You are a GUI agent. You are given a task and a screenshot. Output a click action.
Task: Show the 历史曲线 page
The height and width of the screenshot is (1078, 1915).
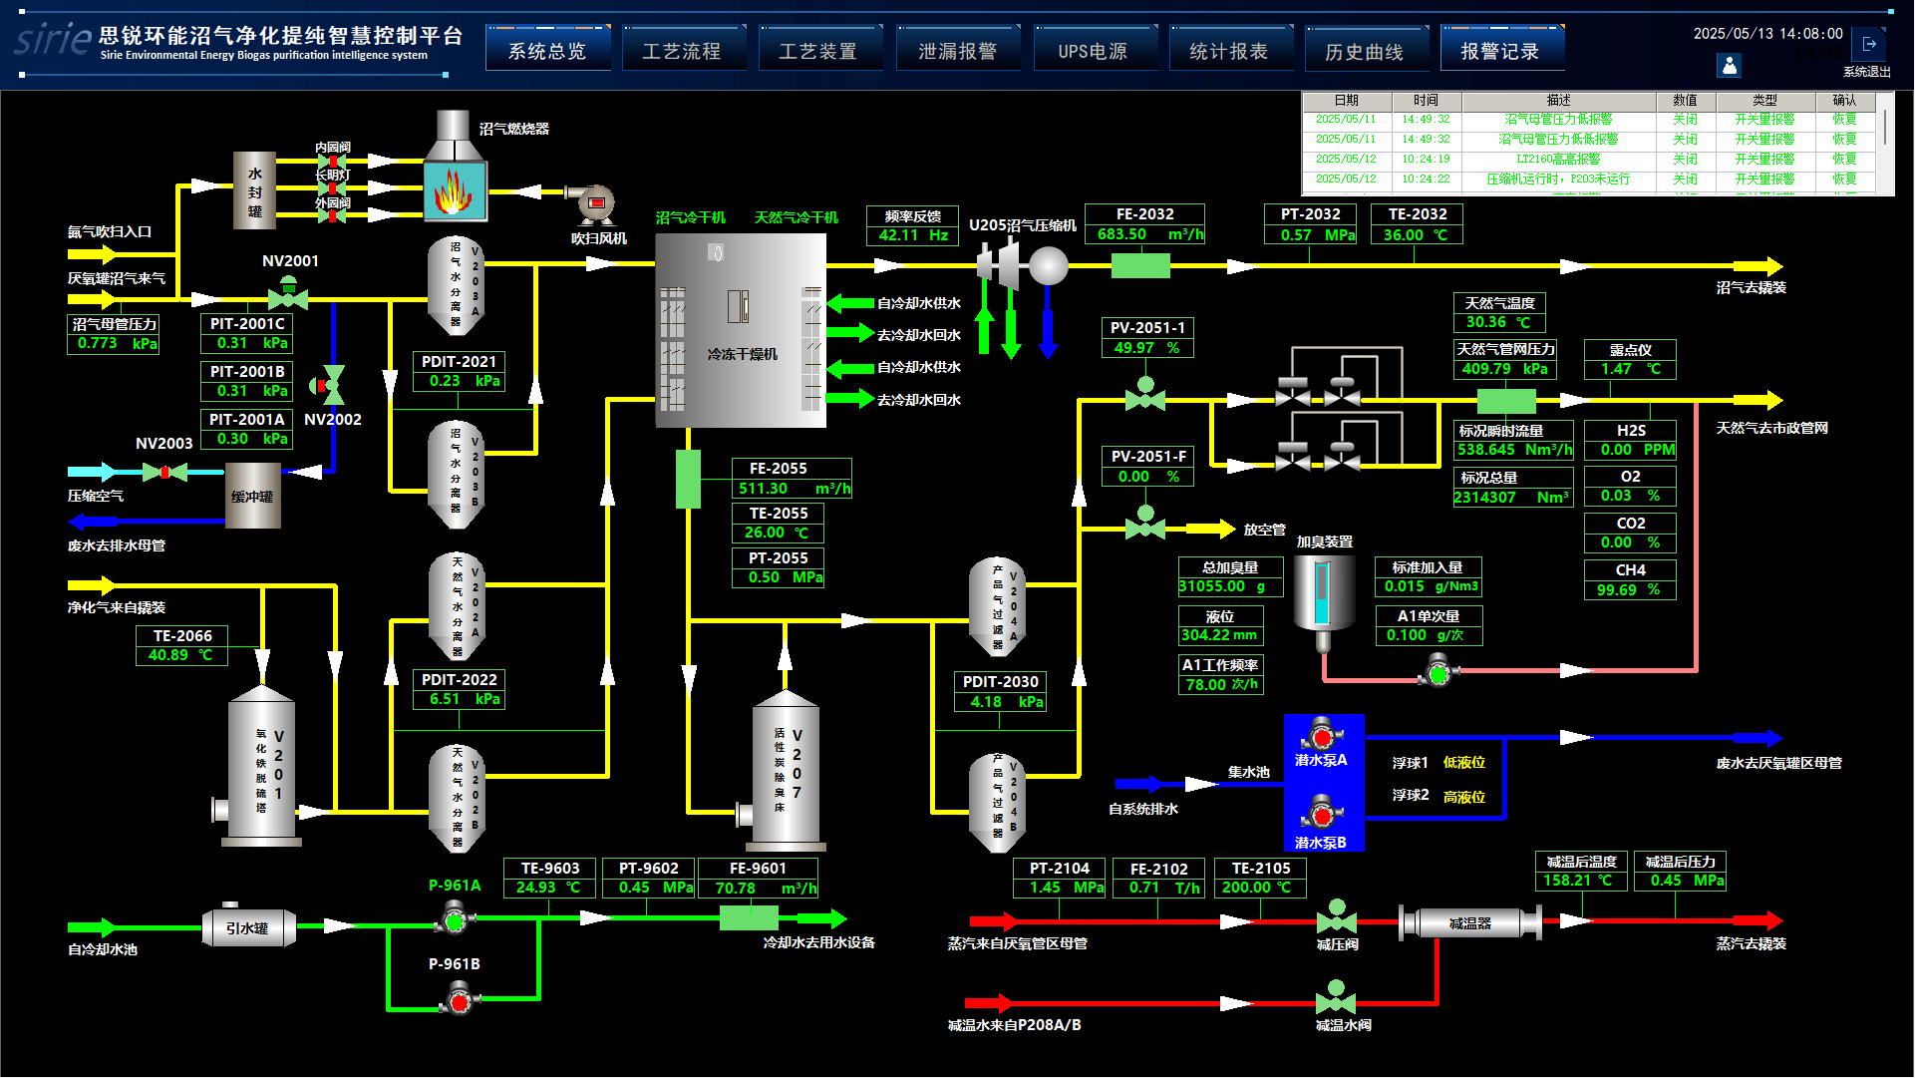coord(1366,51)
